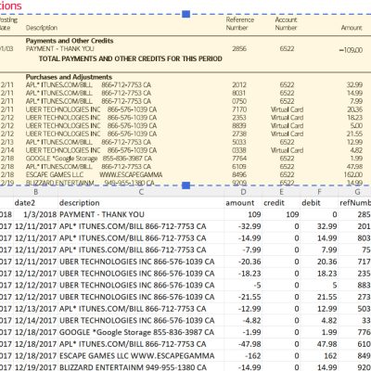
Task: Click the 'description' header cell
Action: point(141,203)
